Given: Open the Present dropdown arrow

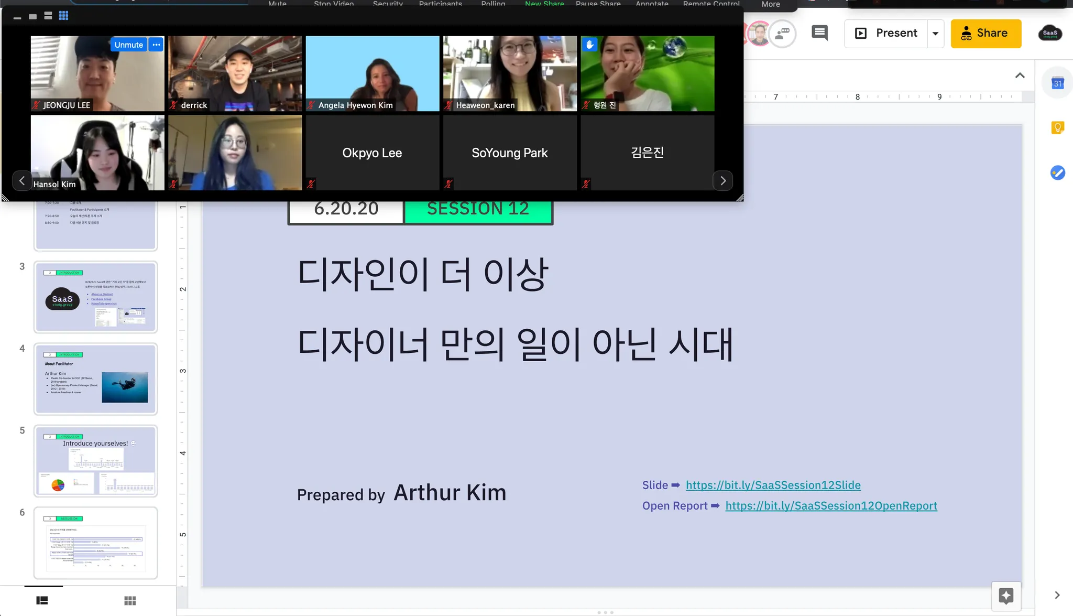Looking at the screenshot, I should (x=935, y=34).
